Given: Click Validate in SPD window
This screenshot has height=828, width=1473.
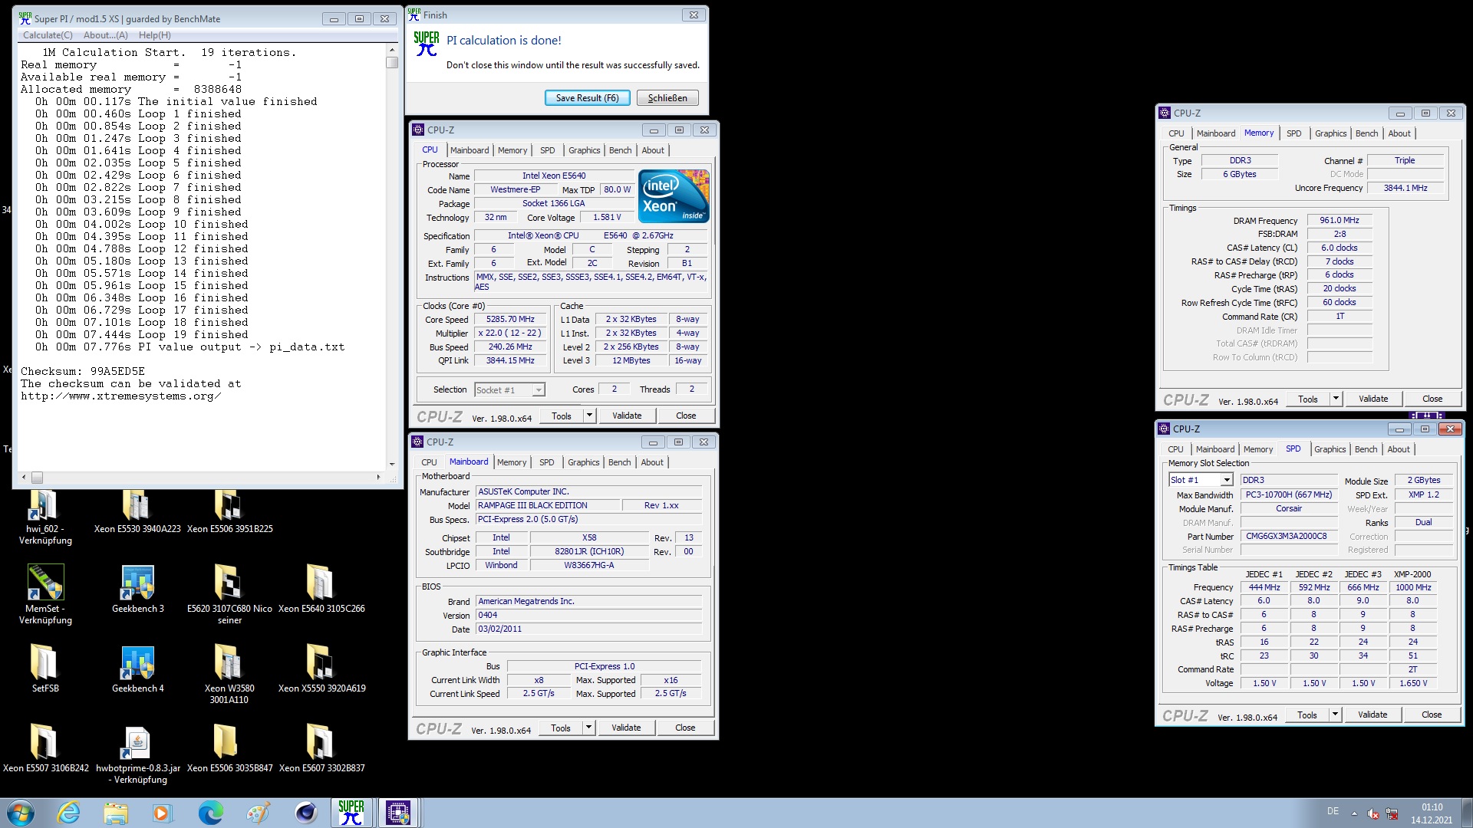Looking at the screenshot, I should tap(1372, 715).
